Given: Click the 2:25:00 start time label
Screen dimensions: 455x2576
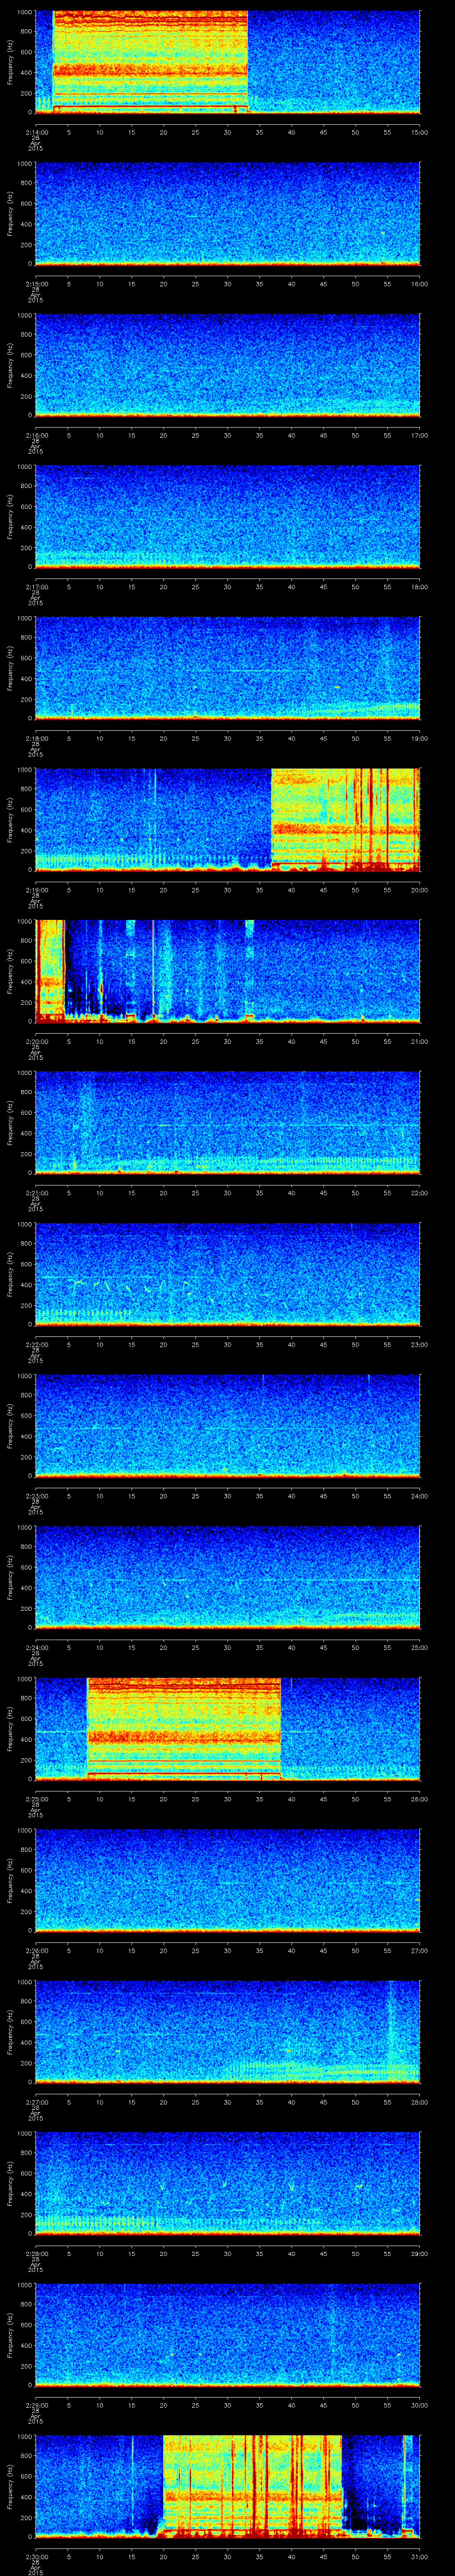Looking at the screenshot, I should [x=36, y=1798].
